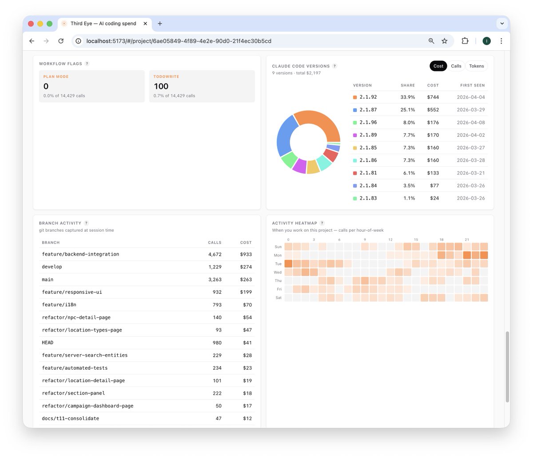Click the purple 2.1.89 color swatch
This screenshot has width=533, height=458.
point(355,135)
